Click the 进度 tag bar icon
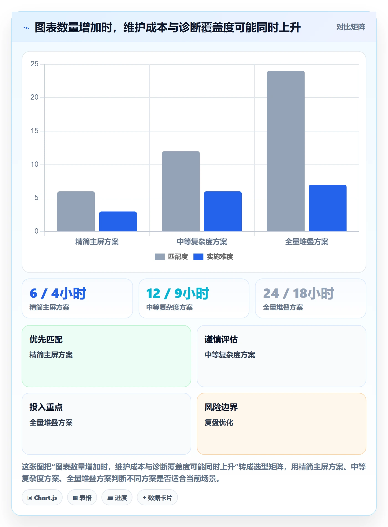 tap(110, 498)
